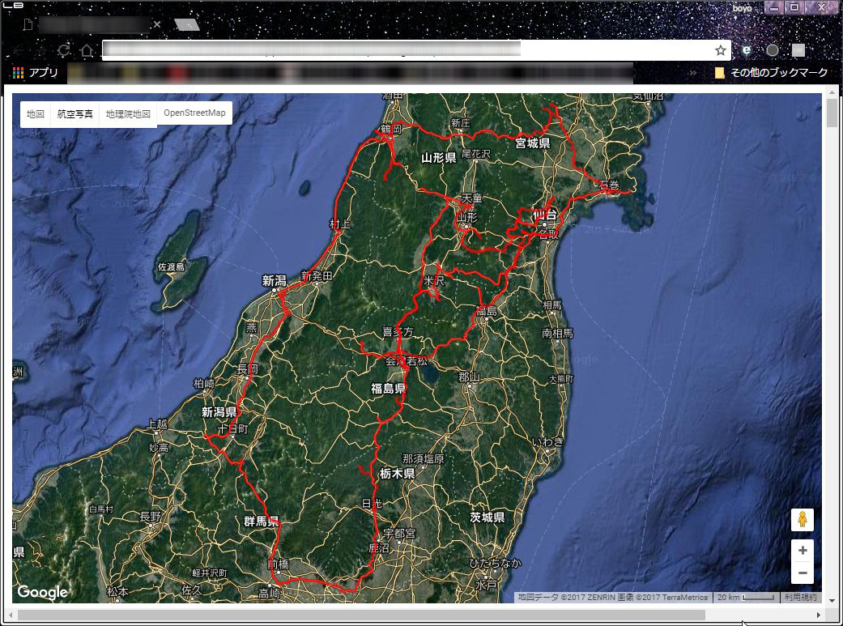Go back to the previous page
The image size is (843, 626).
point(19,50)
